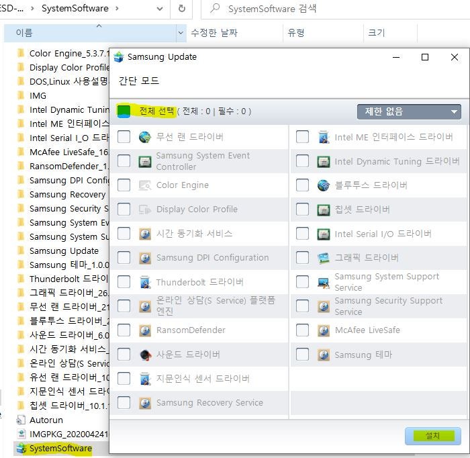
Task: Click the 사운드 드라이버 speaker icon
Action: (145, 355)
